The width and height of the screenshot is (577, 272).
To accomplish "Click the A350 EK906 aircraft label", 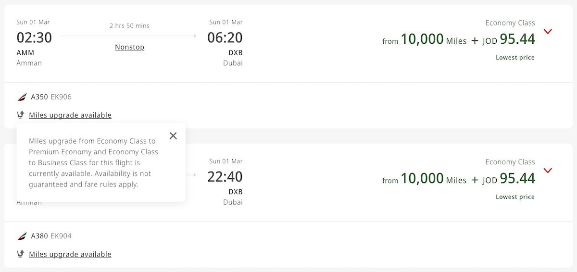I will point(51,97).
